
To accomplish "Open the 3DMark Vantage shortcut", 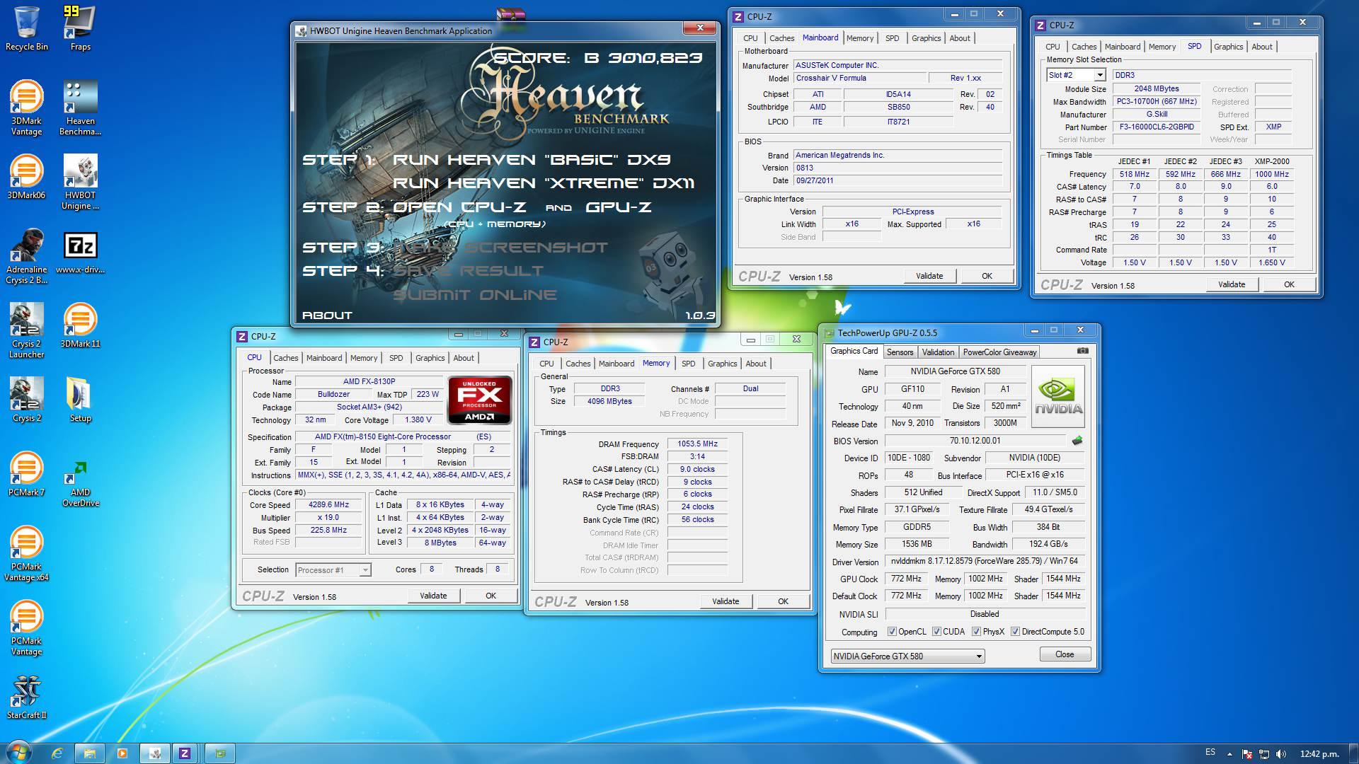I will [x=26, y=108].
